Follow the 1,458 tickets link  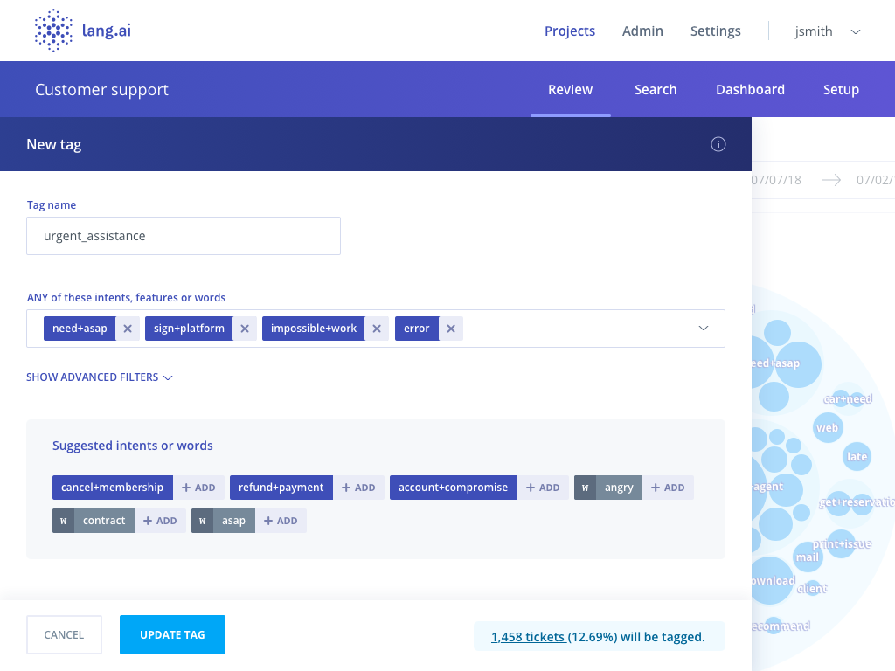tap(528, 636)
